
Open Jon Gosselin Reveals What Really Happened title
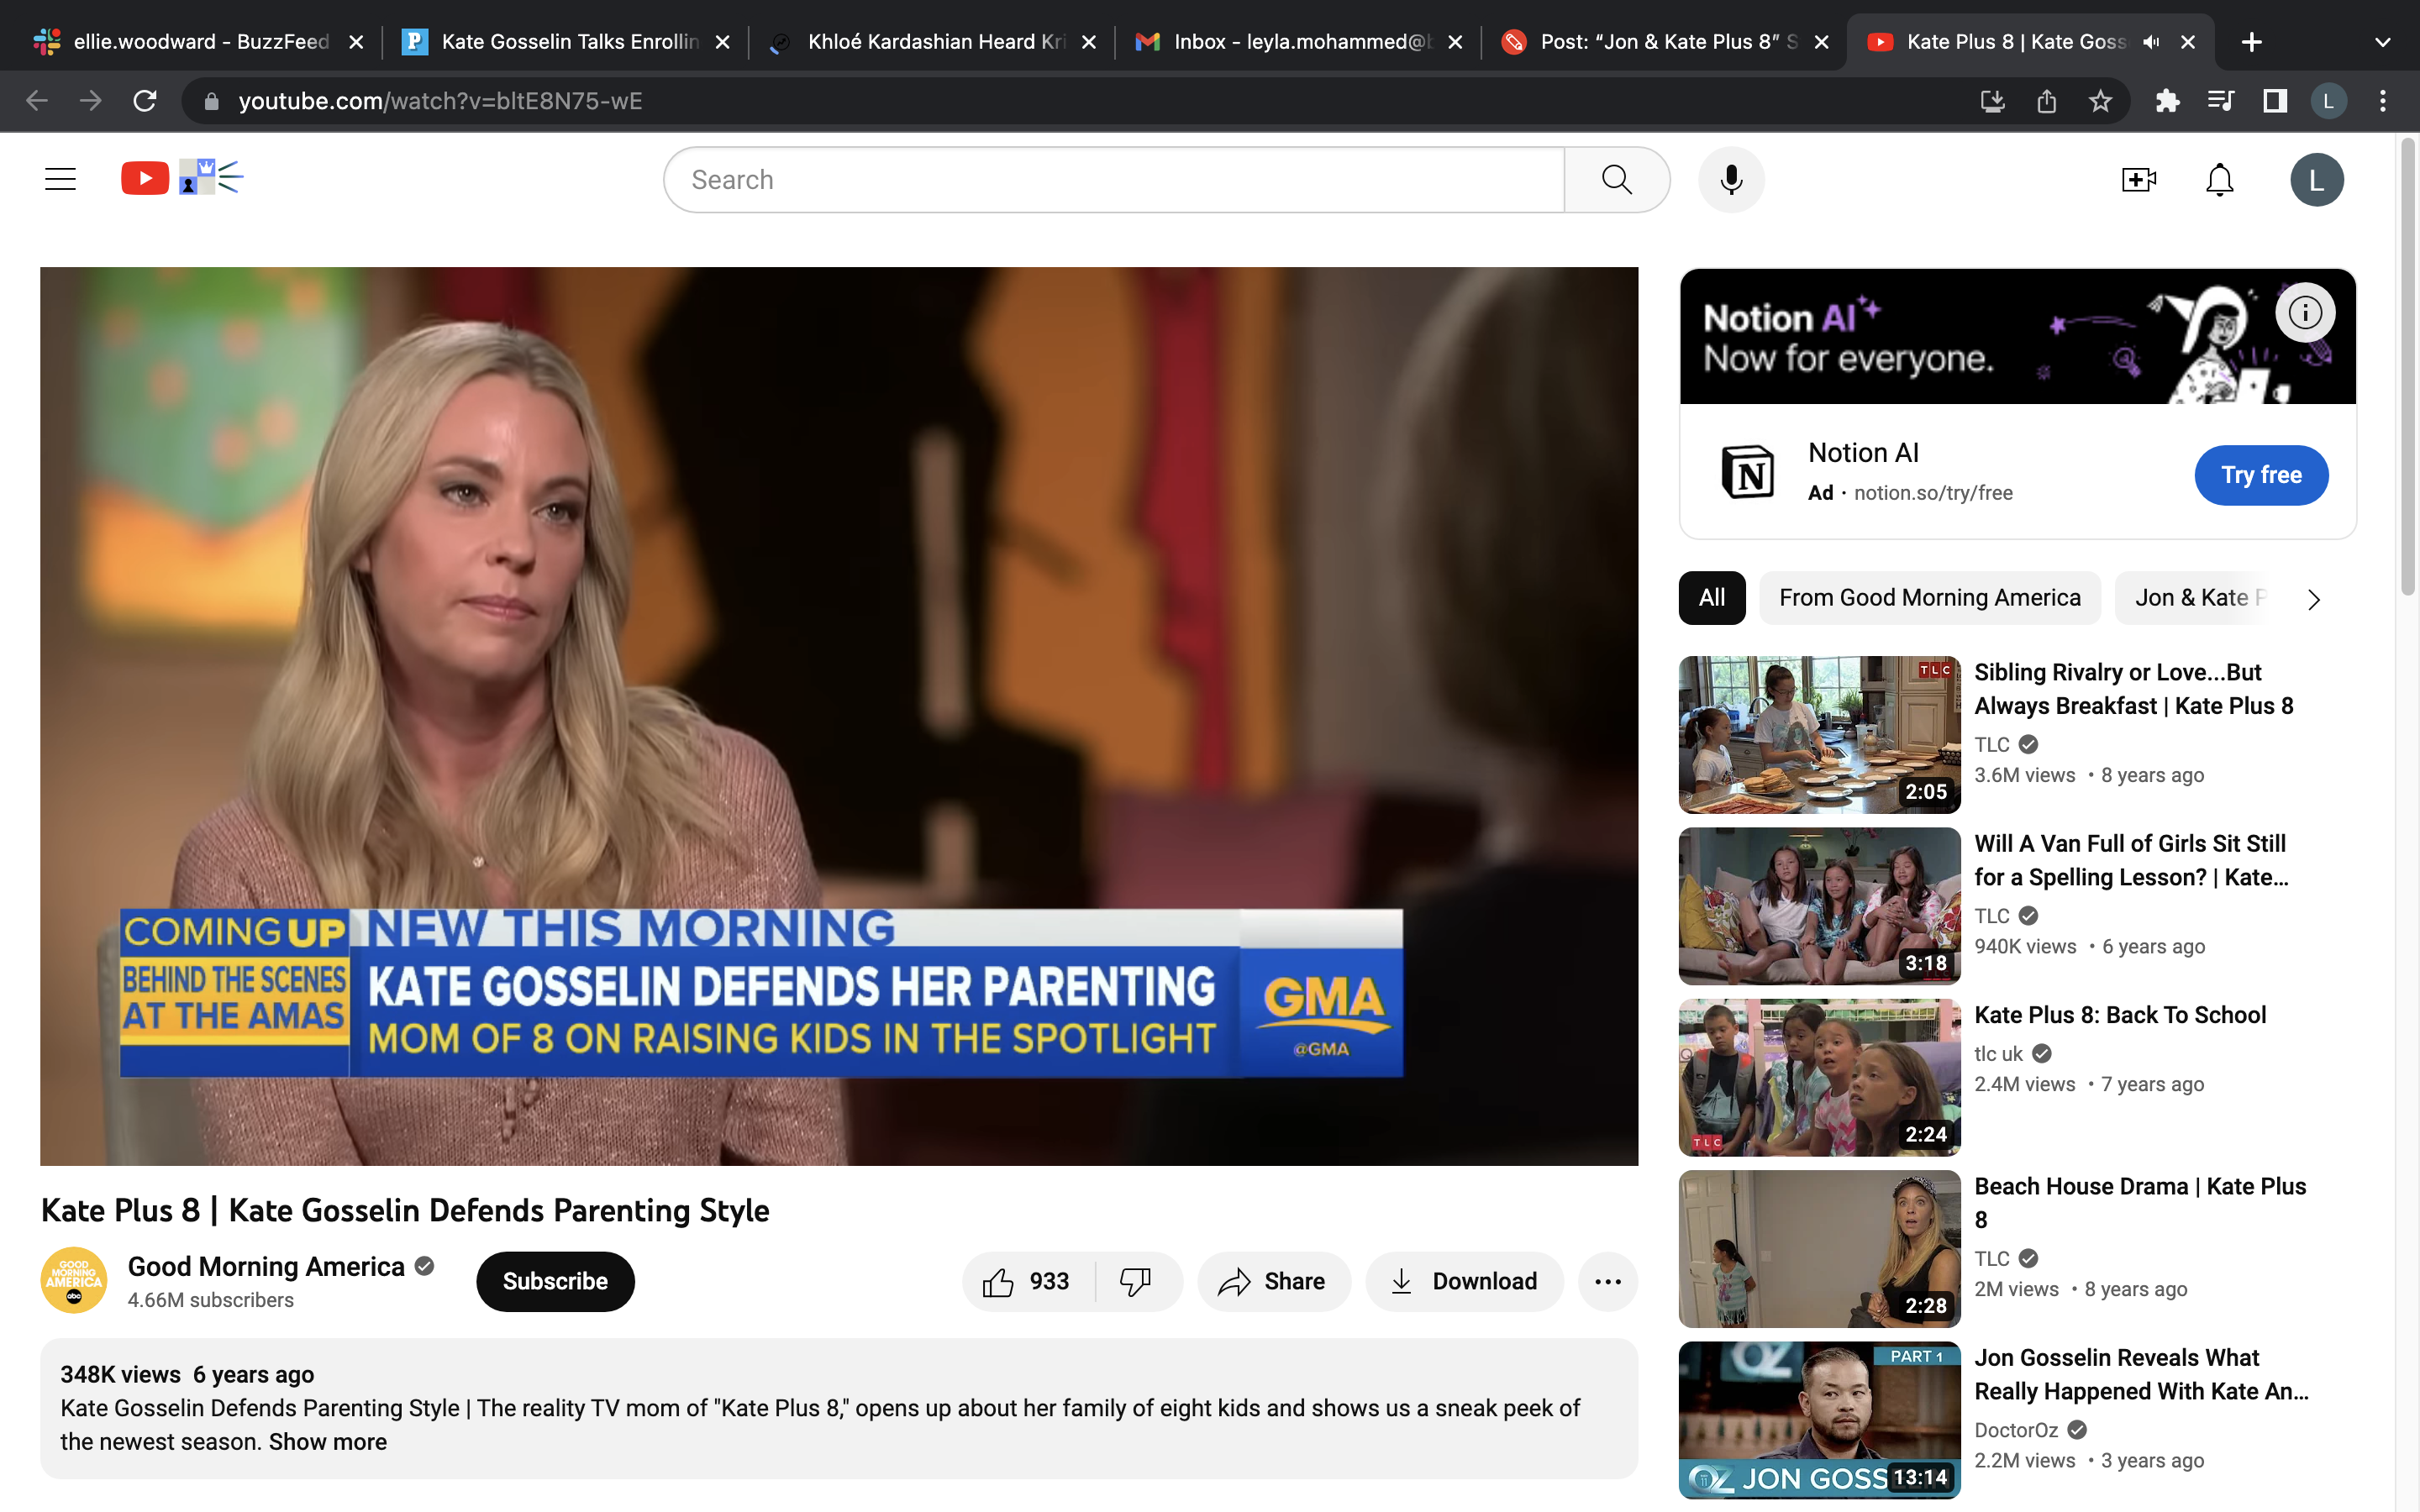pos(2141,1375)
